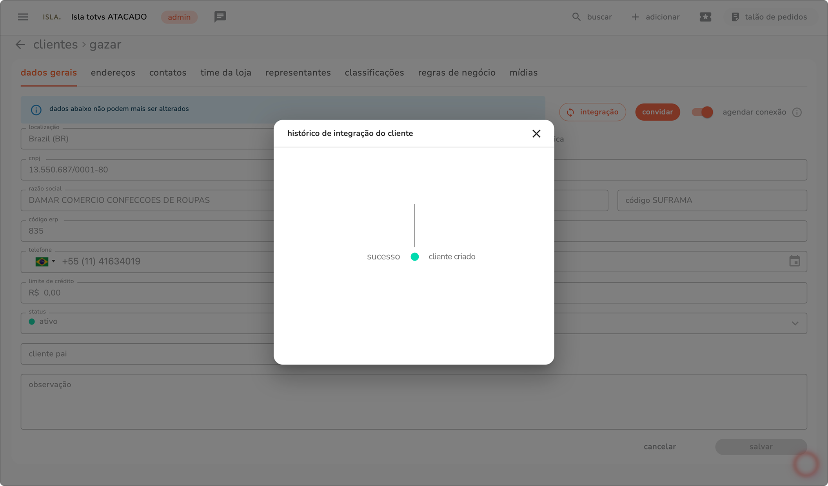Toggle the agendar conexão switch
Viewport: 828px width, 486px height.
[x=702, y=112]
